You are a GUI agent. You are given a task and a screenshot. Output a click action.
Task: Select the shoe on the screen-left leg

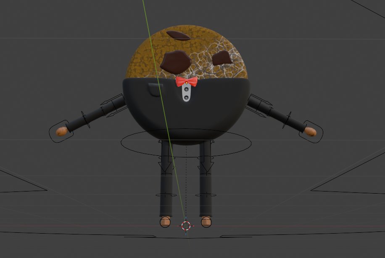[165, 222]
